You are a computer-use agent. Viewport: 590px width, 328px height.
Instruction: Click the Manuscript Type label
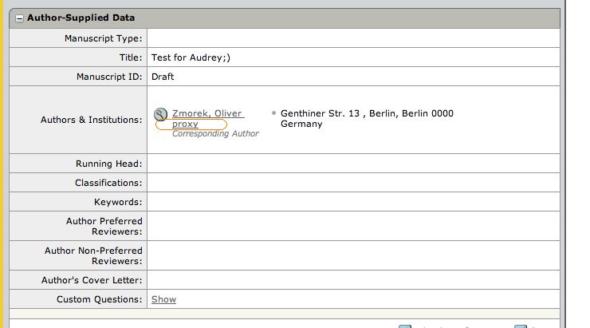pyautogui.click(x=103, y=38)
